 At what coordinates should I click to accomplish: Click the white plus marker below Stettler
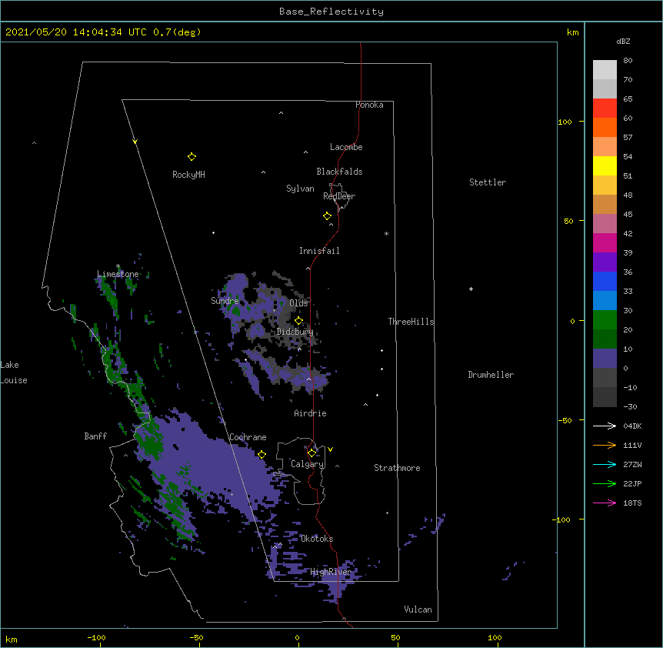click(x=471, y=289)
